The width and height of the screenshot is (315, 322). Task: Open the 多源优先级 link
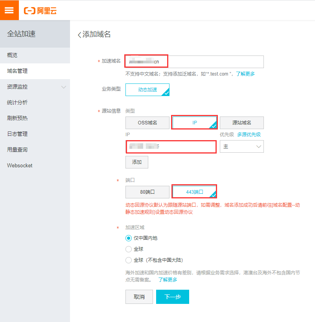click(x=249, y=135)
